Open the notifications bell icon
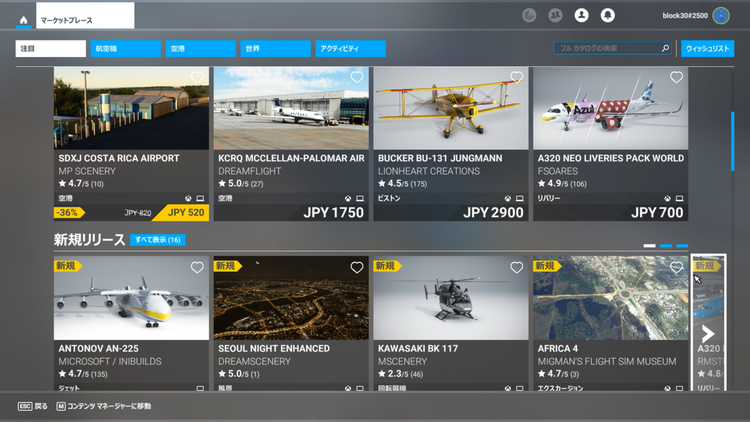The image size is (750, 422). click(607, 16)
